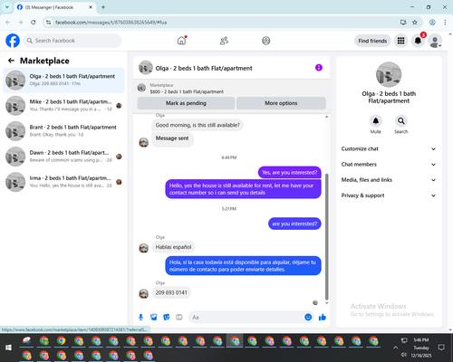Open the Brant conversation in the list
The image size is (453, 362).
click(x=63, y=131)
